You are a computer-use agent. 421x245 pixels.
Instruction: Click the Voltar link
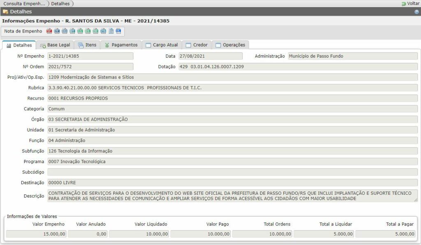410,3
